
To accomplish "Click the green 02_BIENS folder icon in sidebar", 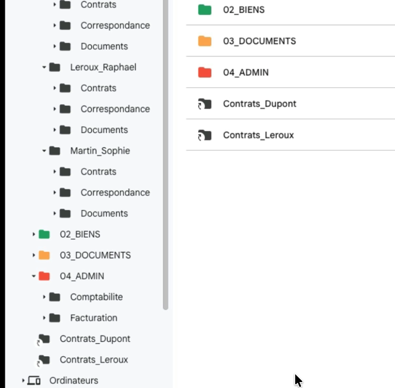I will 44,235.
